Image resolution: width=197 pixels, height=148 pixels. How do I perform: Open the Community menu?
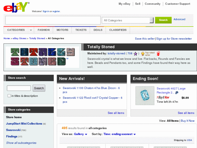pyautogui.click(x=153, y=4)
